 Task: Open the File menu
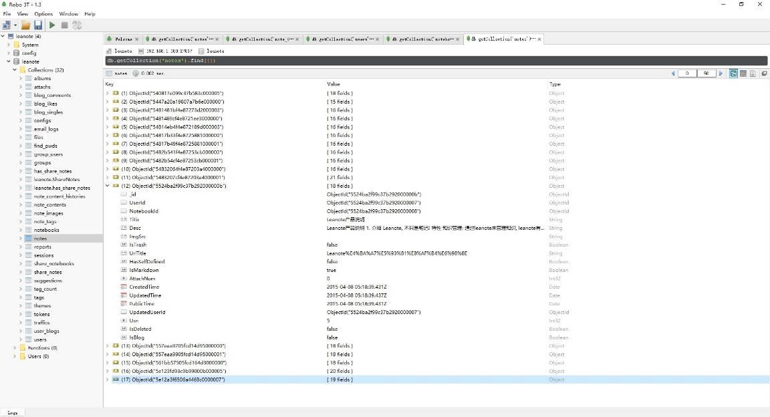point(7,14)
